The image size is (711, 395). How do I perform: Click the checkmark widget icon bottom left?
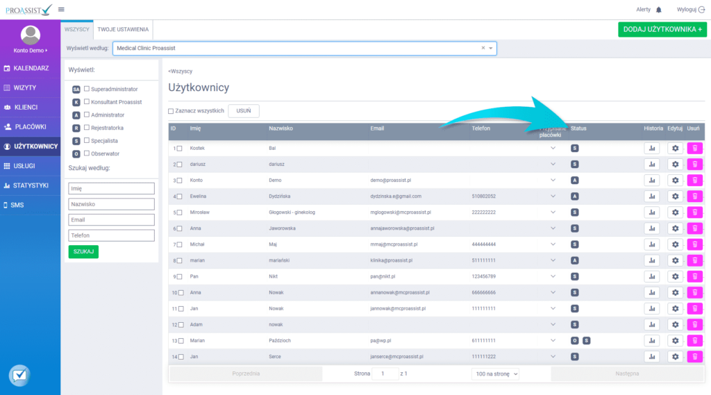coord(19,375)
